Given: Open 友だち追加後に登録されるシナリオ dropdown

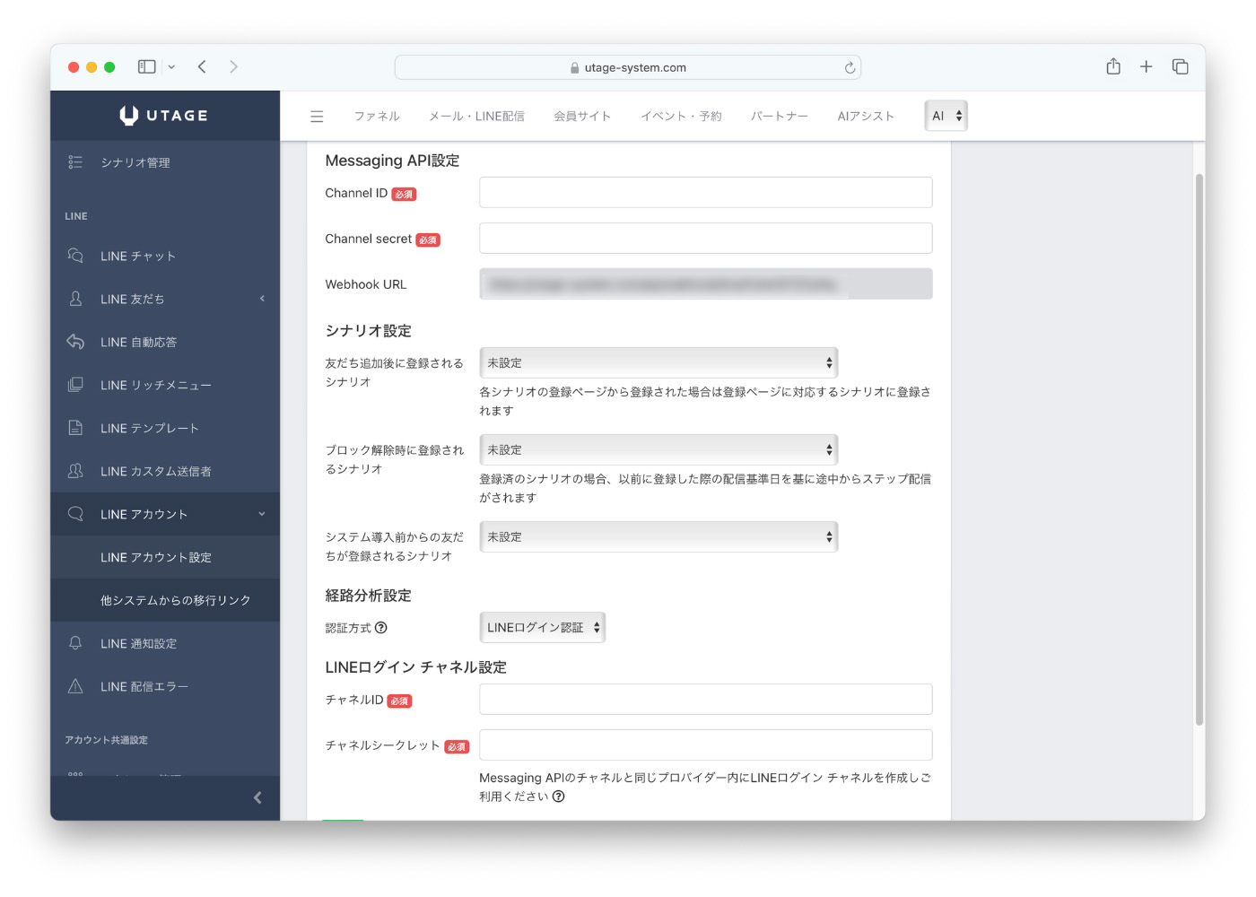Looking at the screenshot, I should [x=659, y=363].
